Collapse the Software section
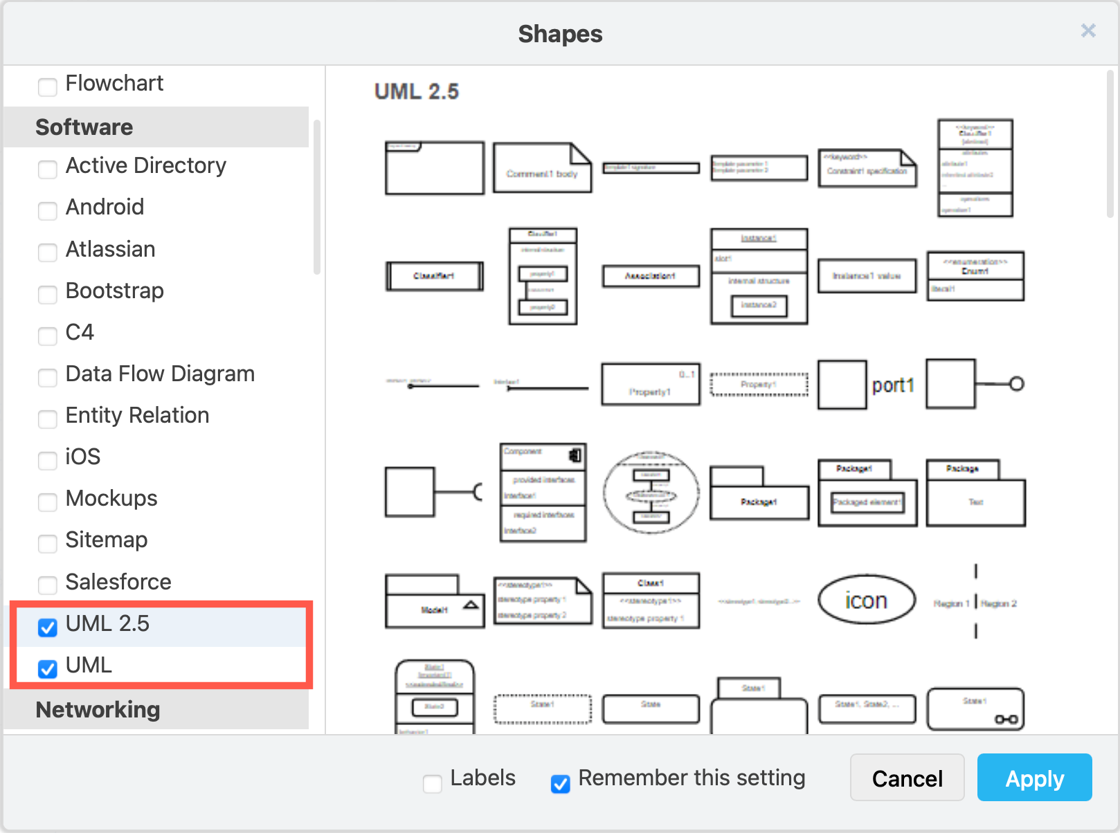 pos(84,127)
